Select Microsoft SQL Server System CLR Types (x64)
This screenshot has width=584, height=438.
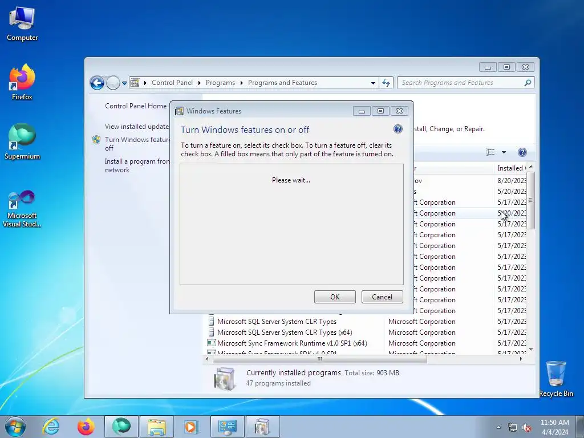click(x=285, y=332)
